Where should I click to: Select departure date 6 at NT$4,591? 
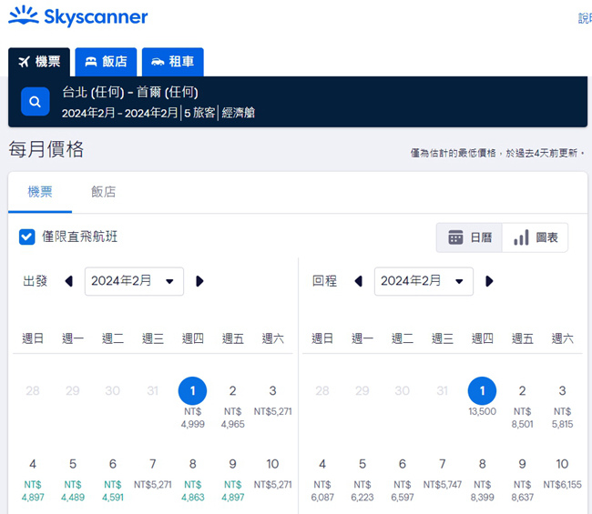pos(113,481)
